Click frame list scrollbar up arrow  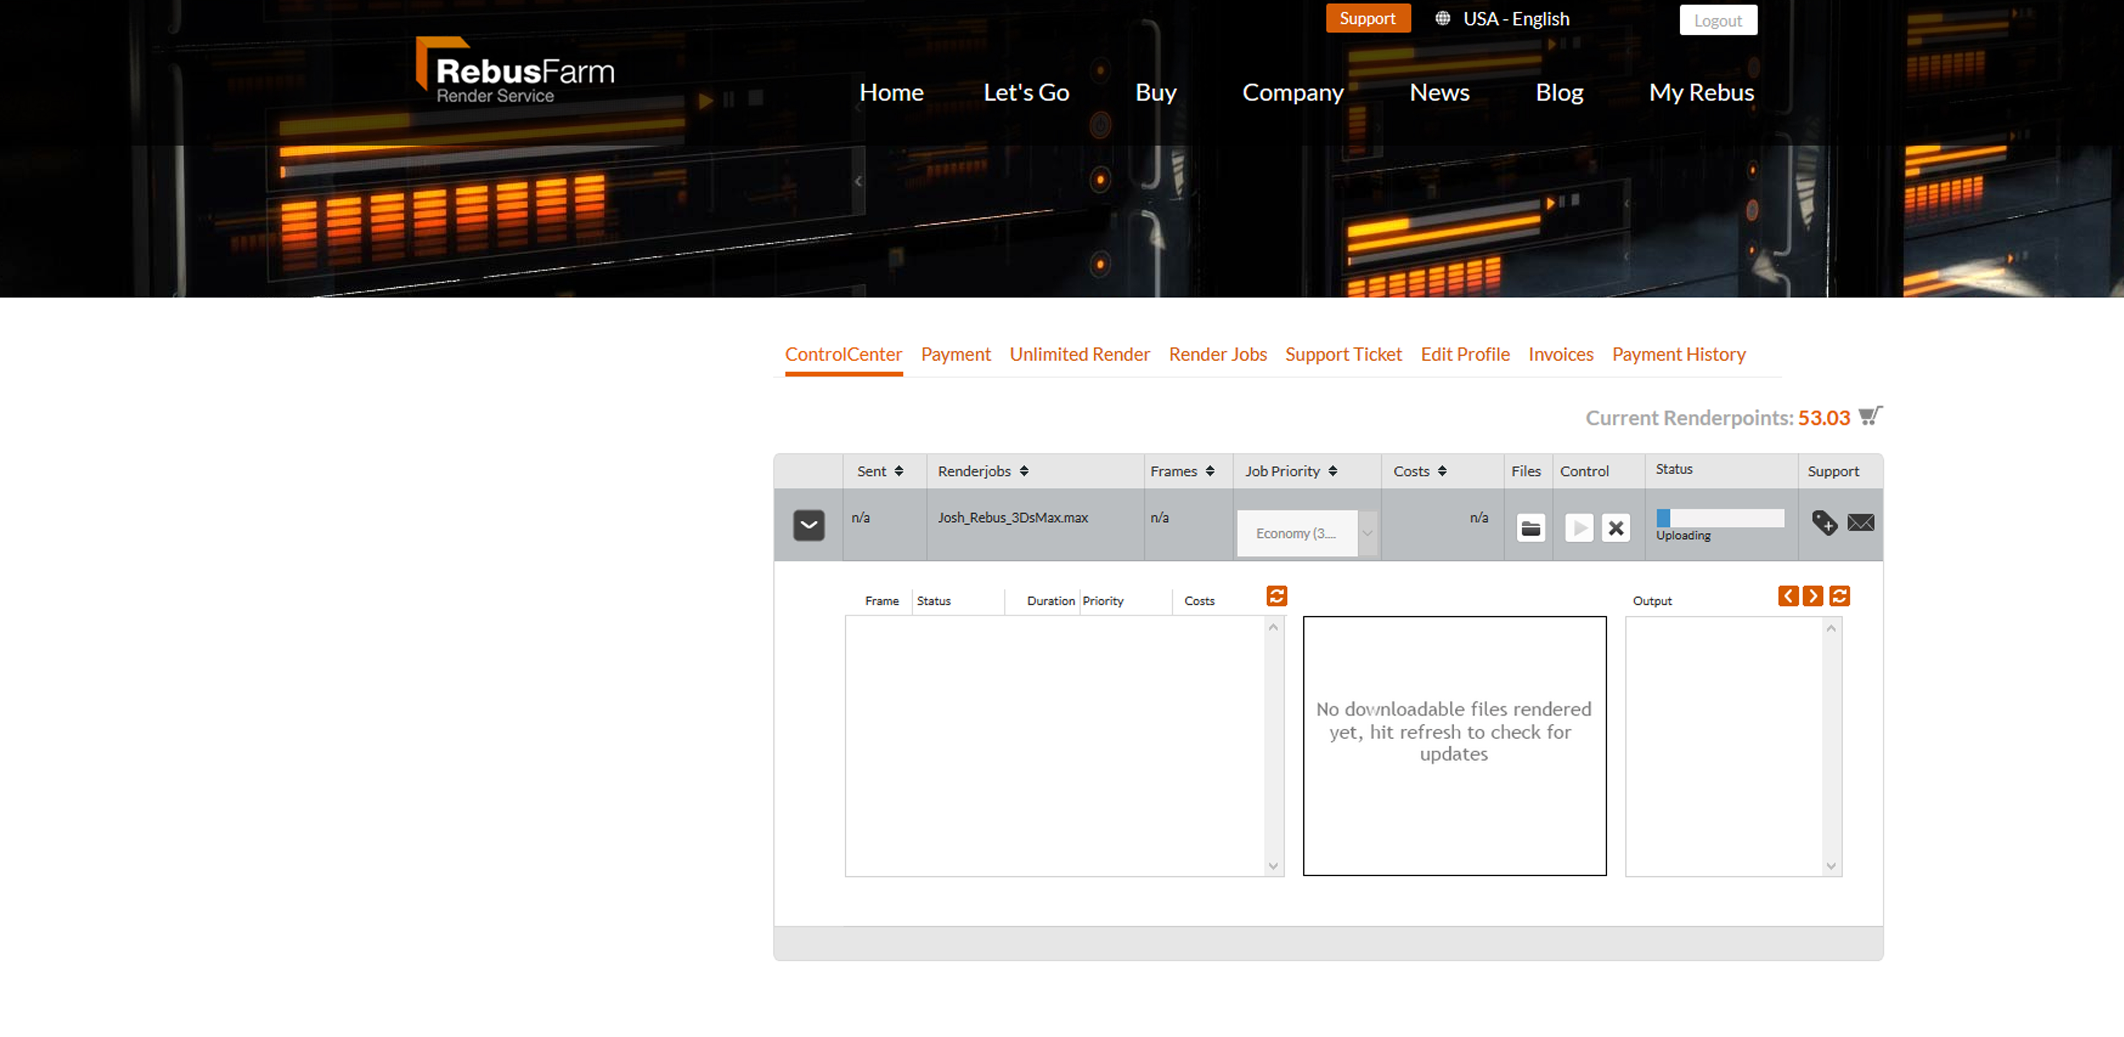pos(1273,627)
